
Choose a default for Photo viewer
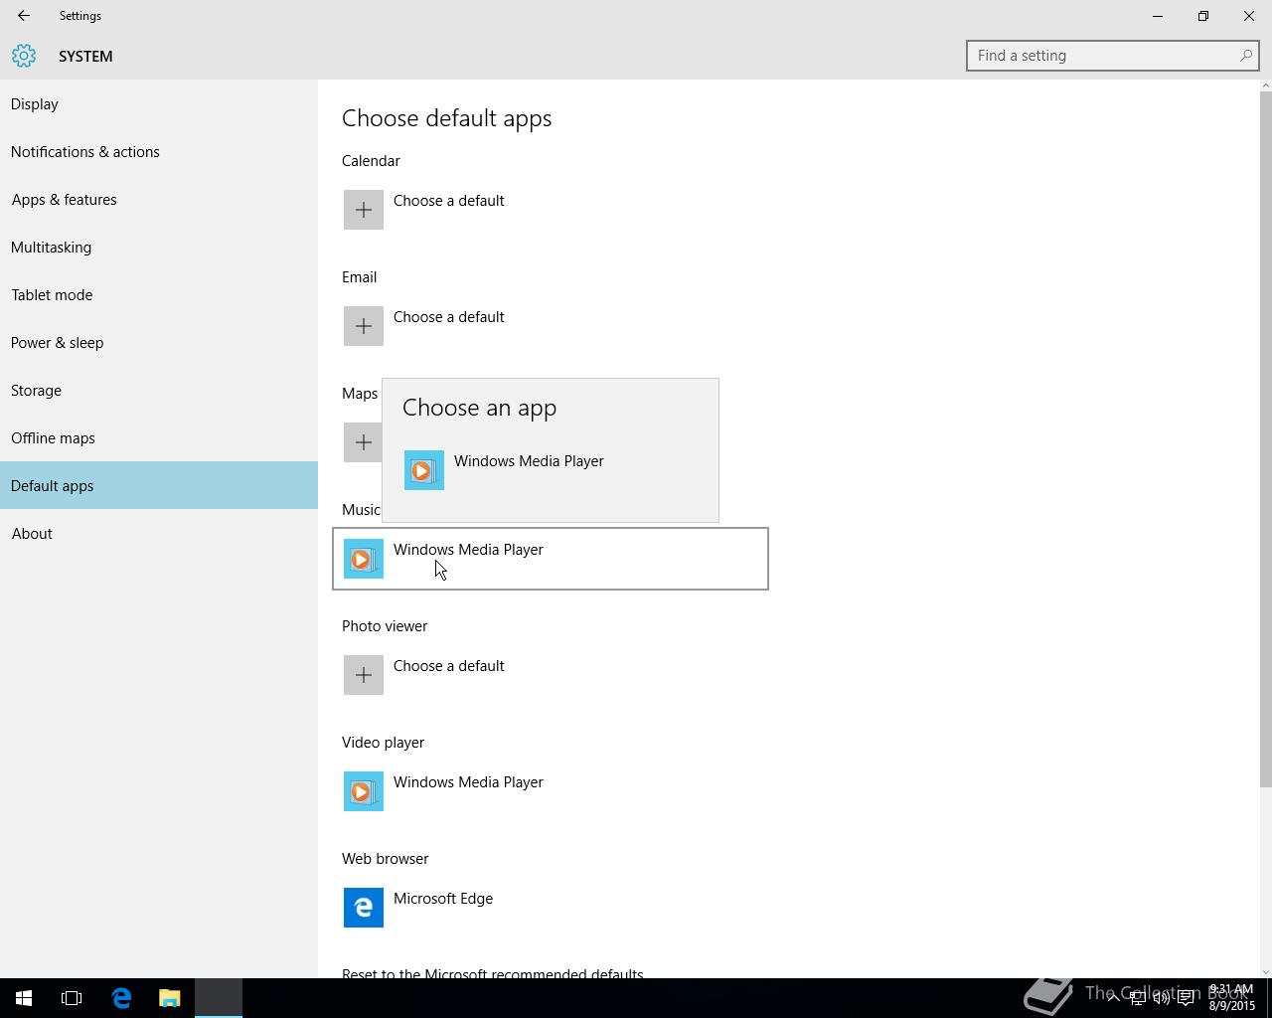pos(448,666)
